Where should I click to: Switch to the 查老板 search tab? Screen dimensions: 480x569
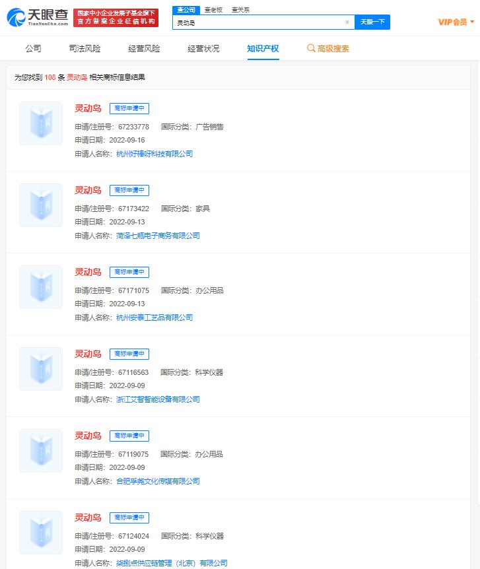pyautogui.click(x=213, y=10)
